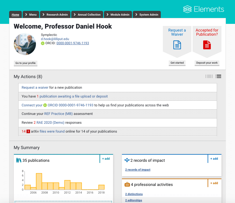The width and height of the screenshot is (235, 203).
Task: Click the Elements logo icon
Action: [x=187, y=9]
